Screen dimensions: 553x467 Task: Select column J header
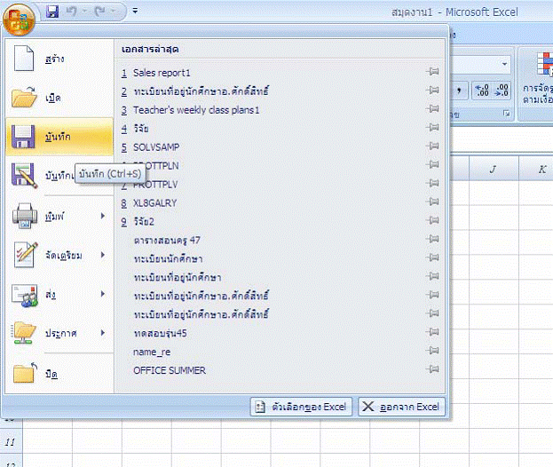pos(494,170)
